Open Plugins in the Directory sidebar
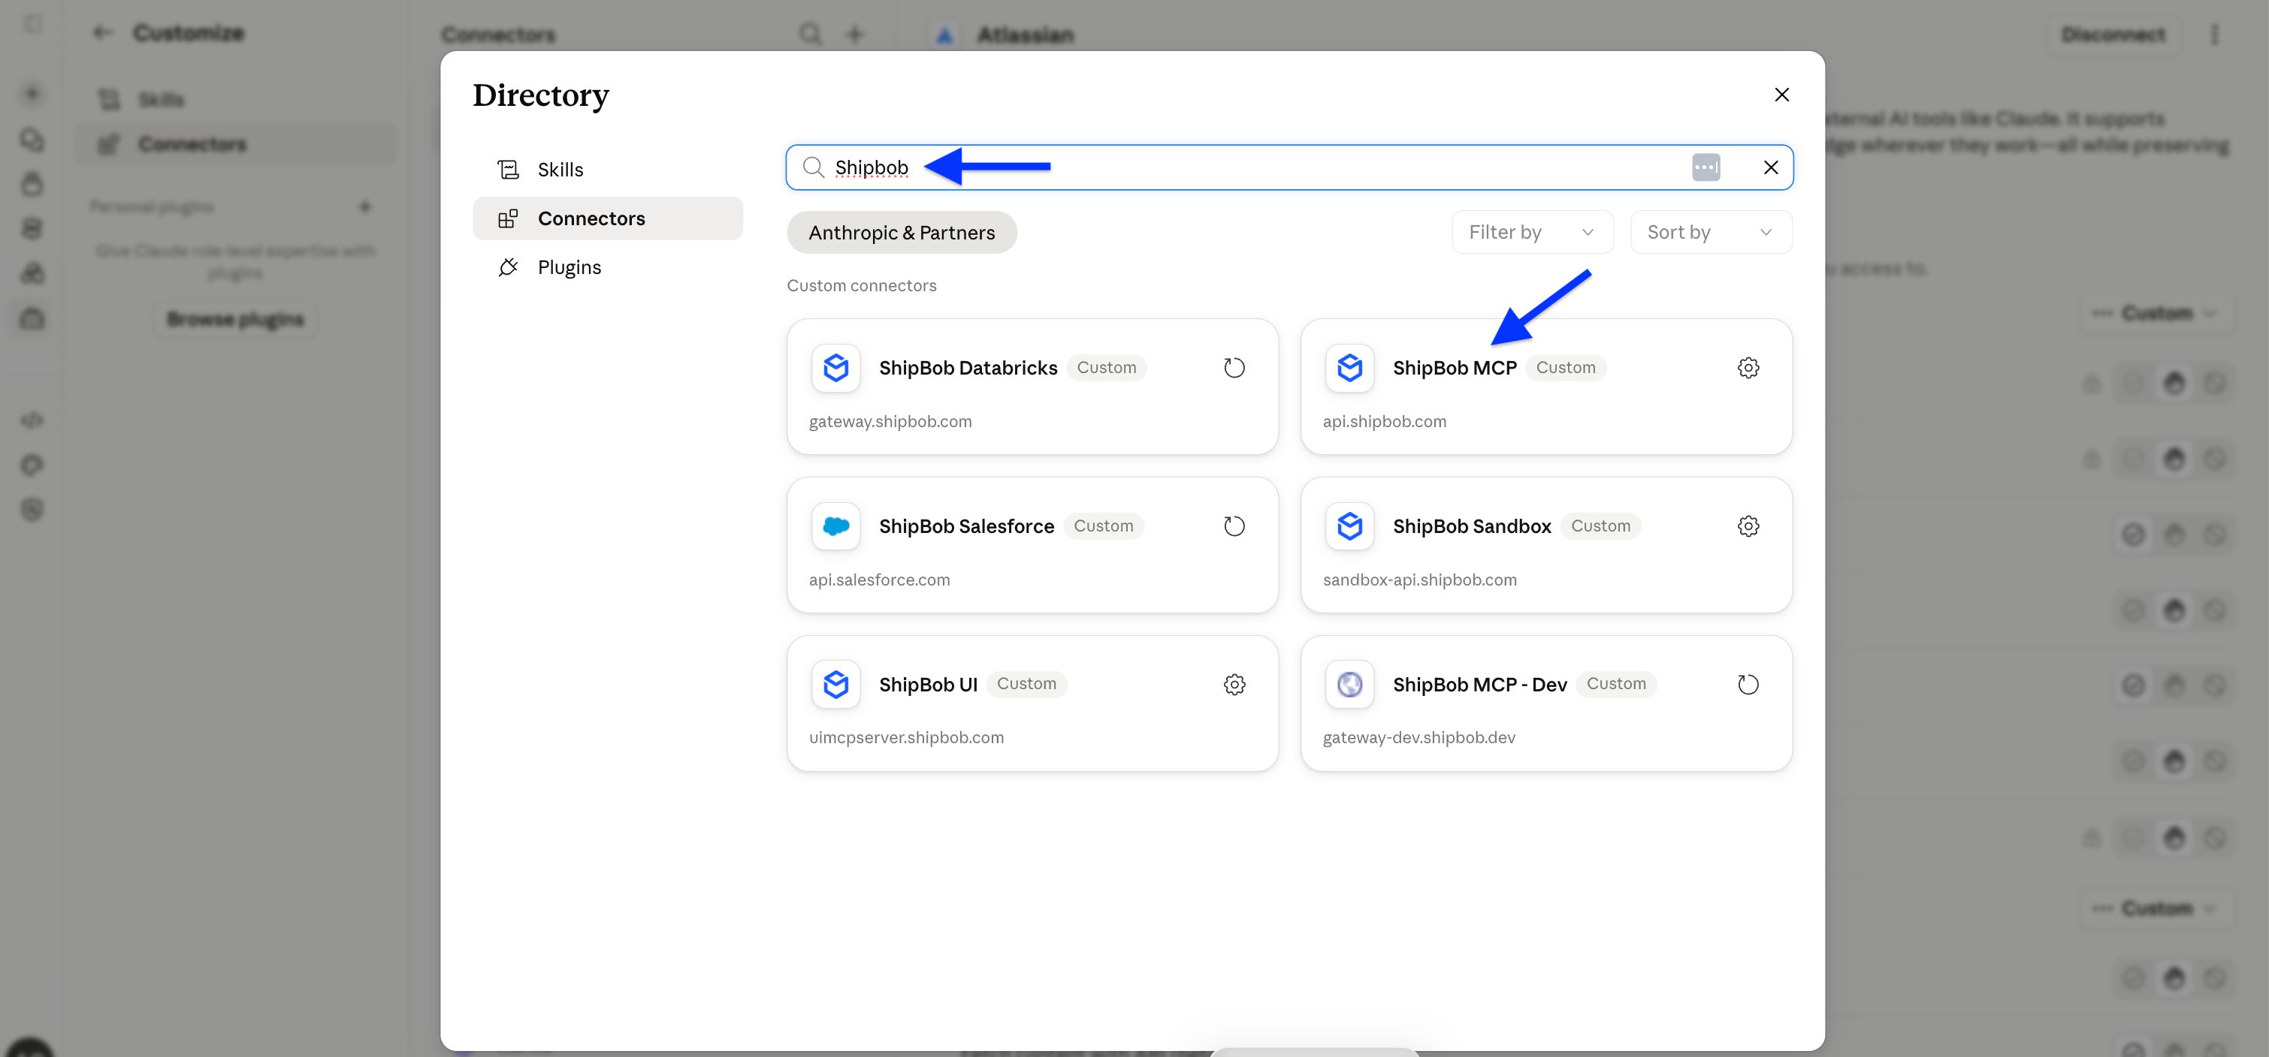The width and height of the screenshot is (2269, 1057). pos(608,267)
